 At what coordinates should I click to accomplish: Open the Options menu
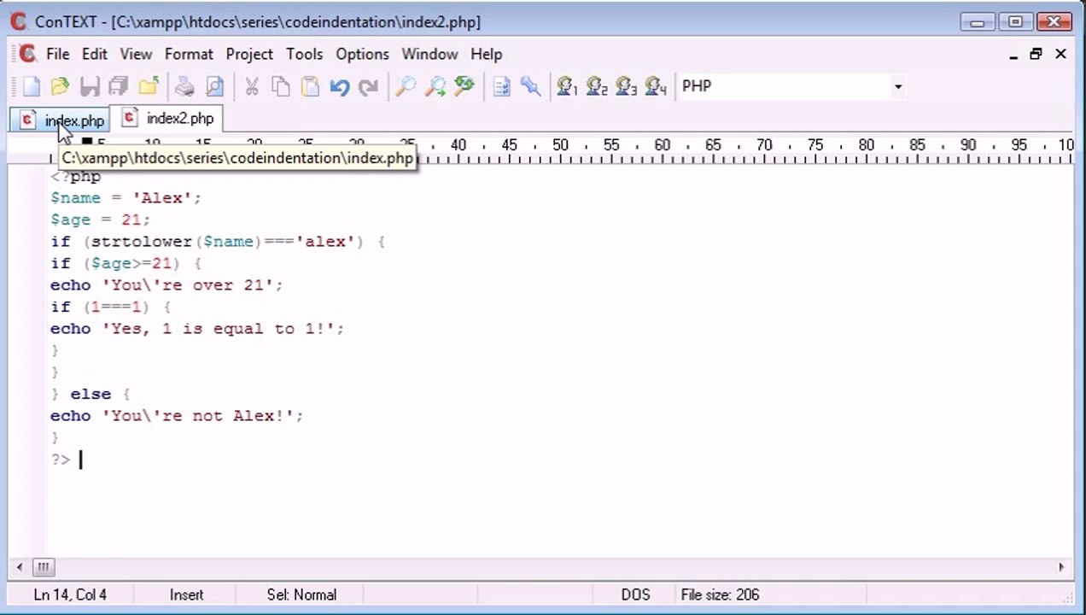(x=362, y=54)
